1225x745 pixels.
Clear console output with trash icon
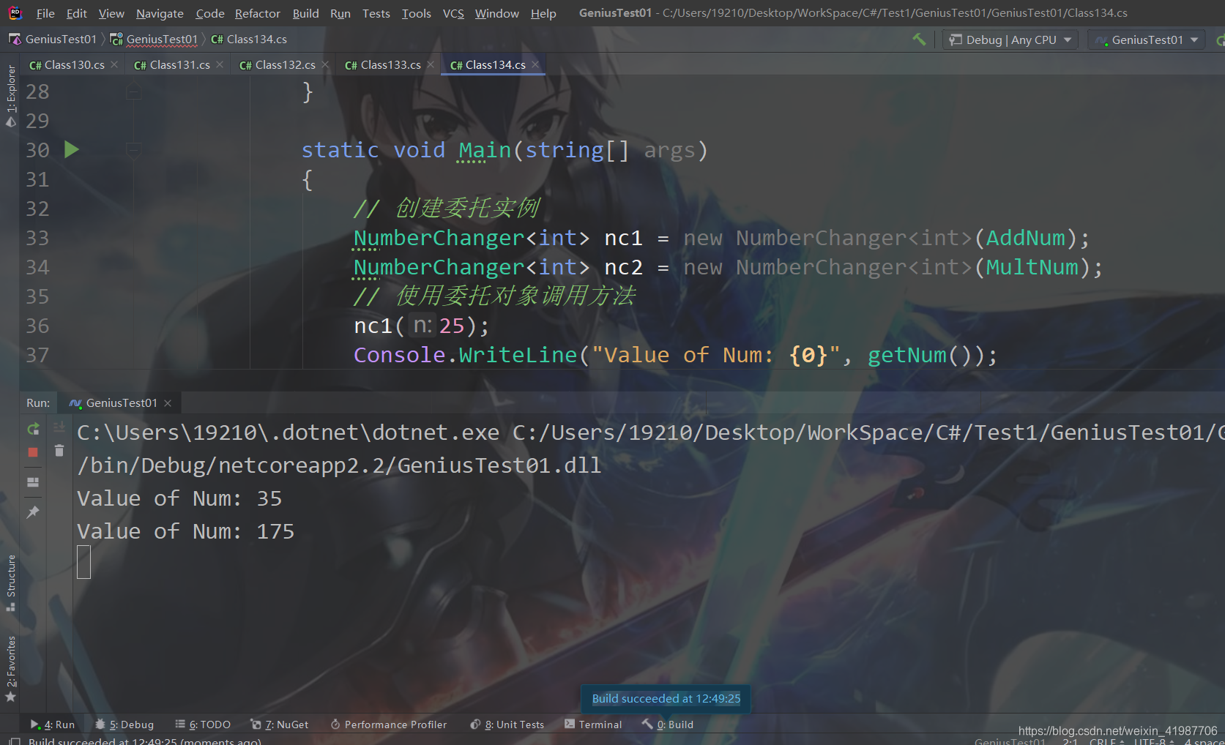[59, 451]
